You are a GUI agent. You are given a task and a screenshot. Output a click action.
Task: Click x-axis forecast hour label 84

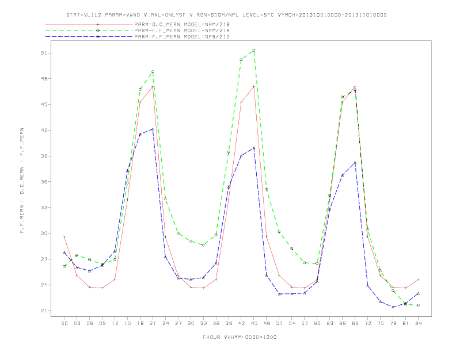tap(418, 323)
